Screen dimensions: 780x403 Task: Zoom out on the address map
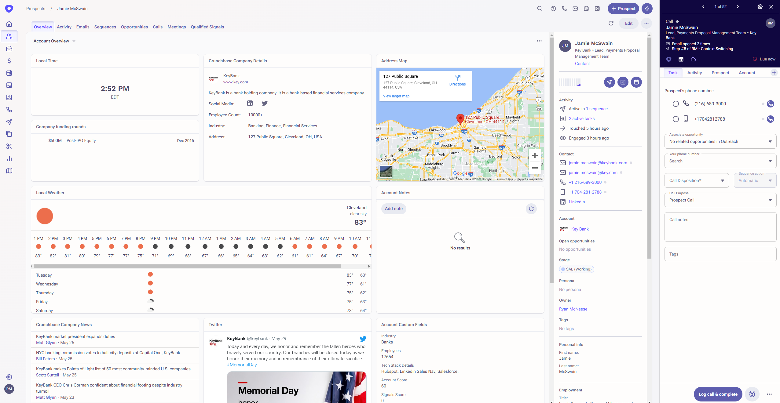[535, 168]
